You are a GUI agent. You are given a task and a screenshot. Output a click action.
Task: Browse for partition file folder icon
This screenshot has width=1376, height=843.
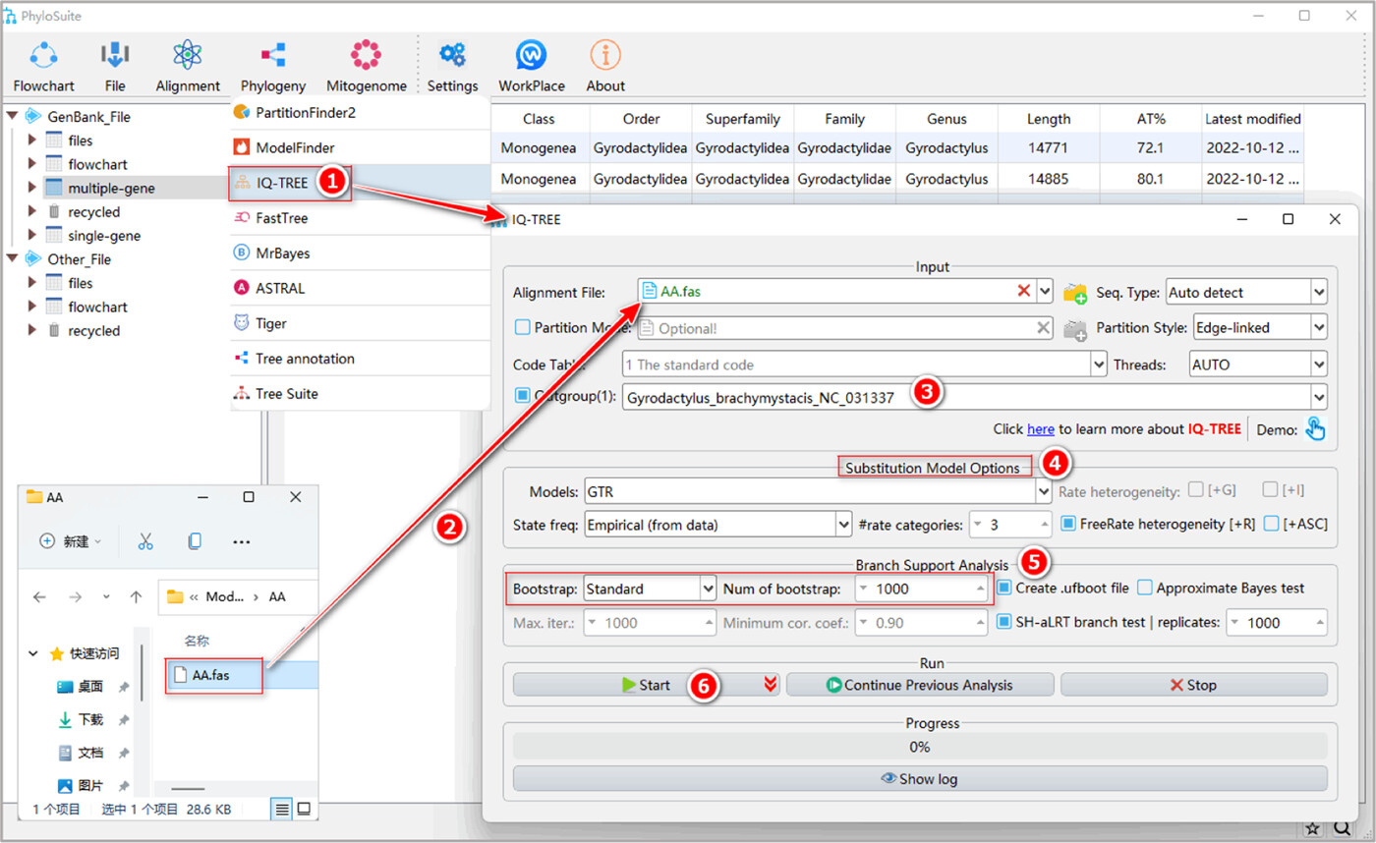(x=1075, y=329)
